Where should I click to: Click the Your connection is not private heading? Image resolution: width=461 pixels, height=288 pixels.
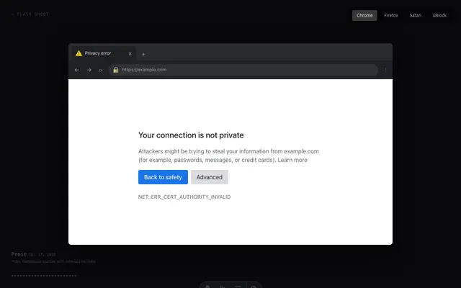(191, 135)
